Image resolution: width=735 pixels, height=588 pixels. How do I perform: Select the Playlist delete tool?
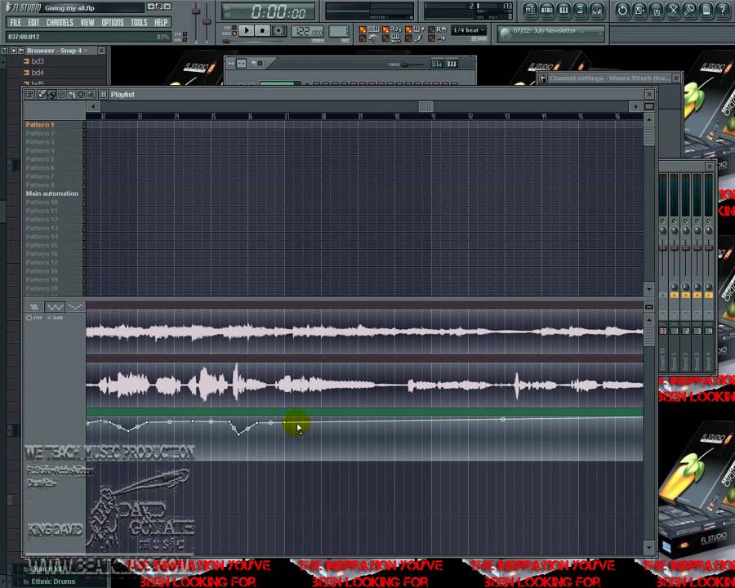(61, 94)
